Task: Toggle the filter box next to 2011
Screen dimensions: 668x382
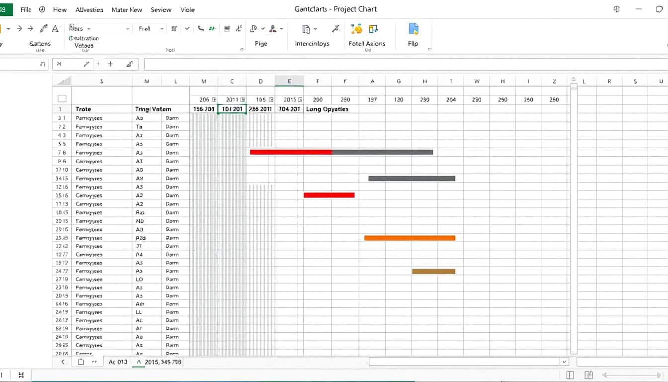Action: (243, 99)
